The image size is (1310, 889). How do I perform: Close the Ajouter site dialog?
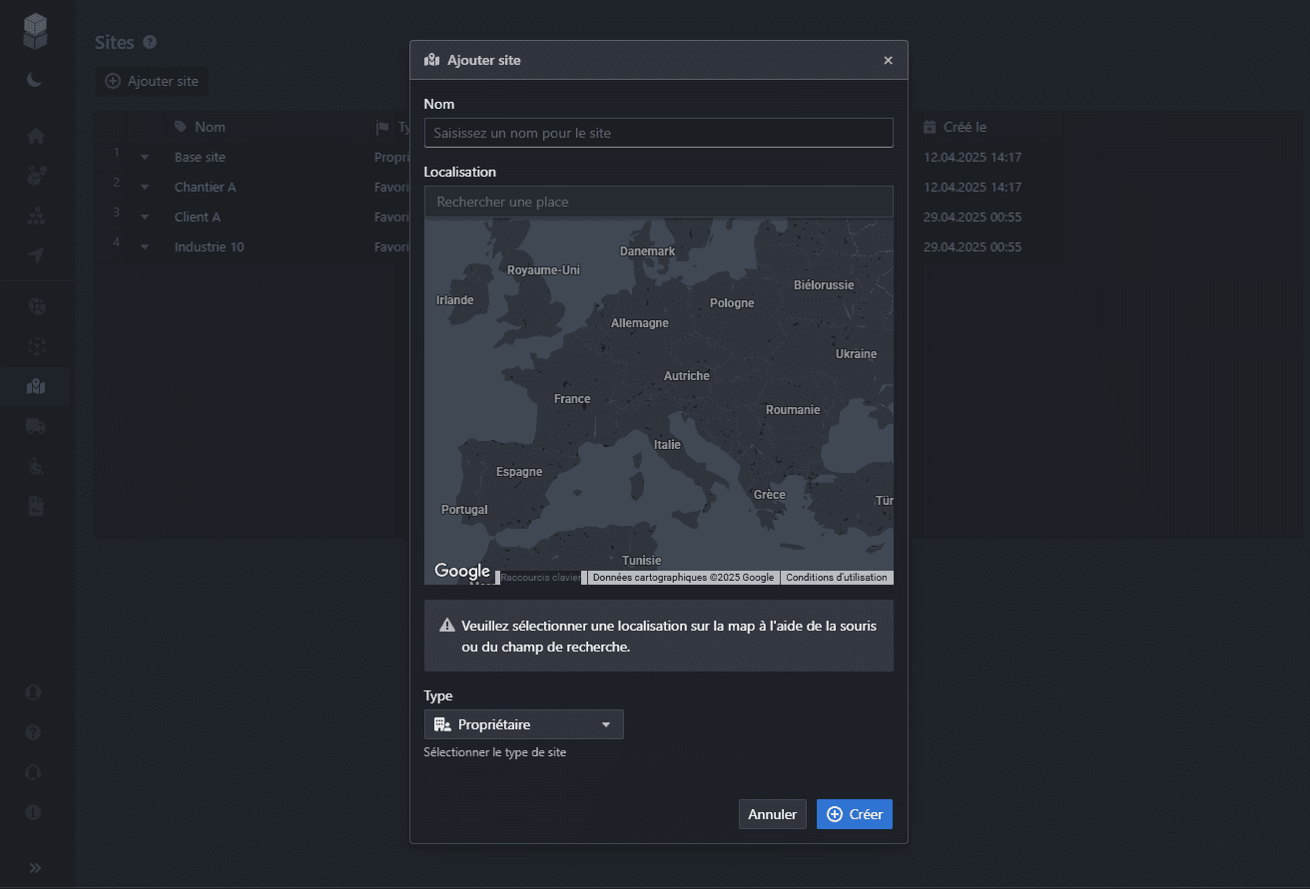[888, 61]
